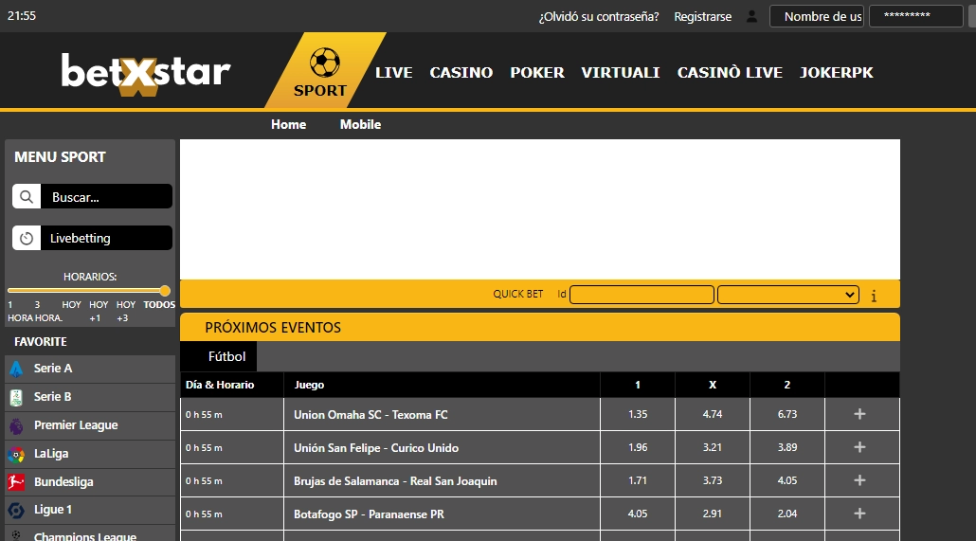Image resolution: width=976 pixels, height=541 pixels.
Task: Open the Quick Bet dropdown selector
Action: pos(788,295)
